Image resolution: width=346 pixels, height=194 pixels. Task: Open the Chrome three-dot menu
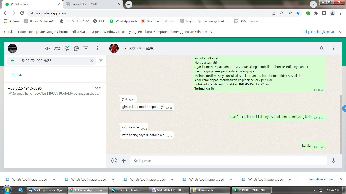pos(340,13)
